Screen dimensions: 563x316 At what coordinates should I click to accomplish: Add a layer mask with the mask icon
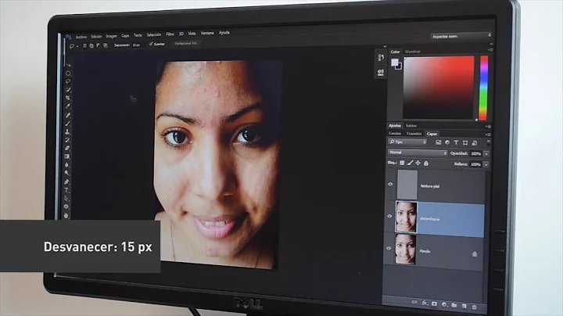pyautogui.click(x=434, y=303)
